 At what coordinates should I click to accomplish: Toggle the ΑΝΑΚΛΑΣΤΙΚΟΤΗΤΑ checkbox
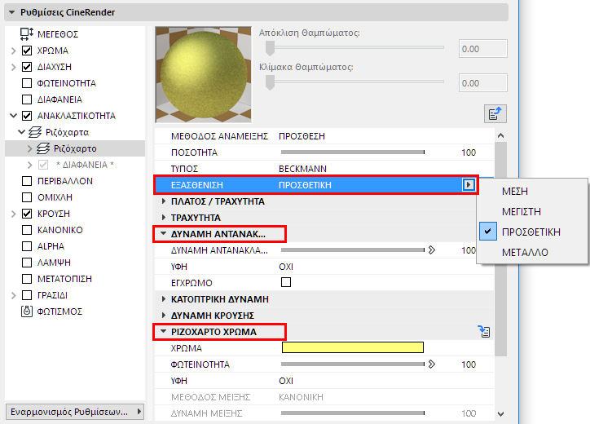(x=27, y=116)
